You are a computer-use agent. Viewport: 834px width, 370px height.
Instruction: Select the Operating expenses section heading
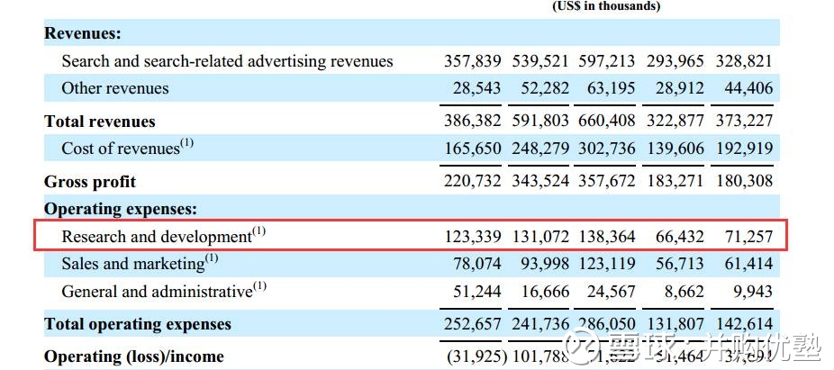[120, 209]
